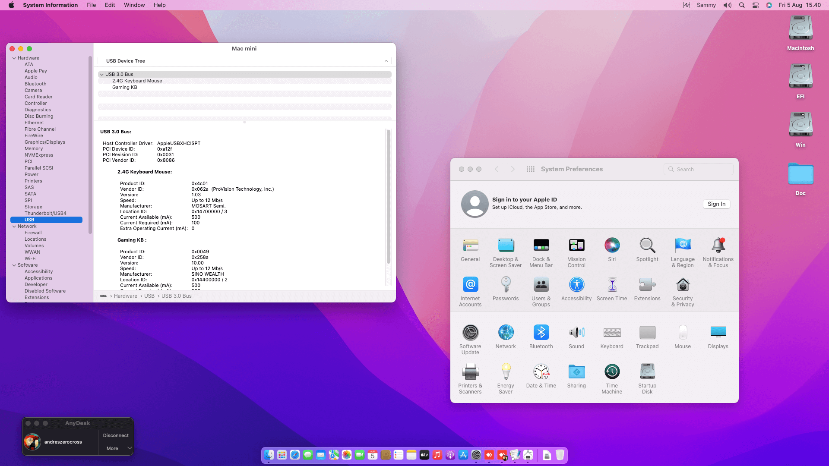
Task: Select Thunderbolt/USB4 in sidebar
Action: click(45, 213)
